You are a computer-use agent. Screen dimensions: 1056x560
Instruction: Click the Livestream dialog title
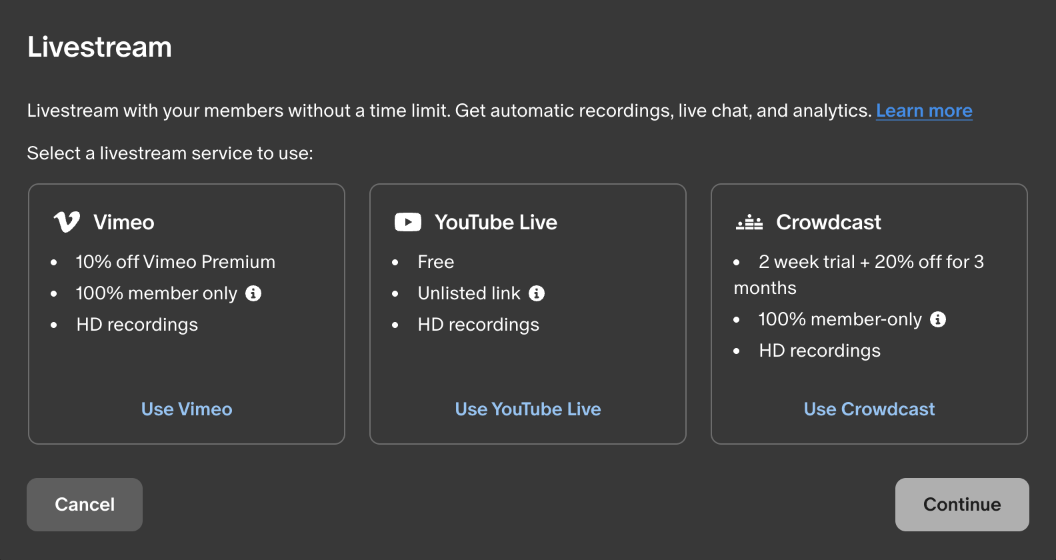click(x=99, y=47)
